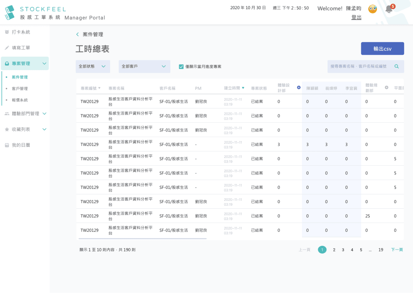This screenshot has width=413, height=293.
Task: Go back using 案件管理 arrow icon
Action: pos(78,35)
